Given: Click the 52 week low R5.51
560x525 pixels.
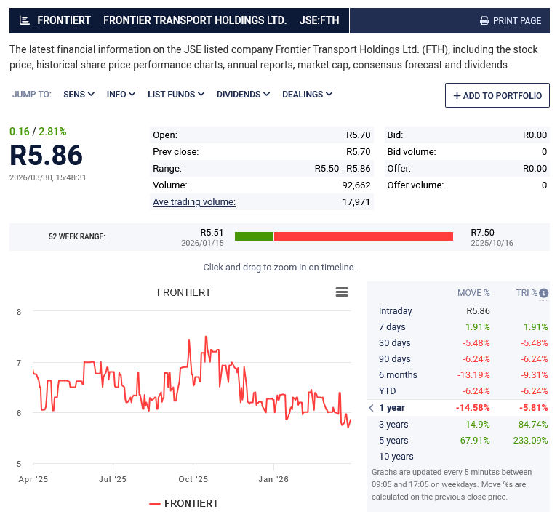Looking at the screenshot, I should (212, 233).
